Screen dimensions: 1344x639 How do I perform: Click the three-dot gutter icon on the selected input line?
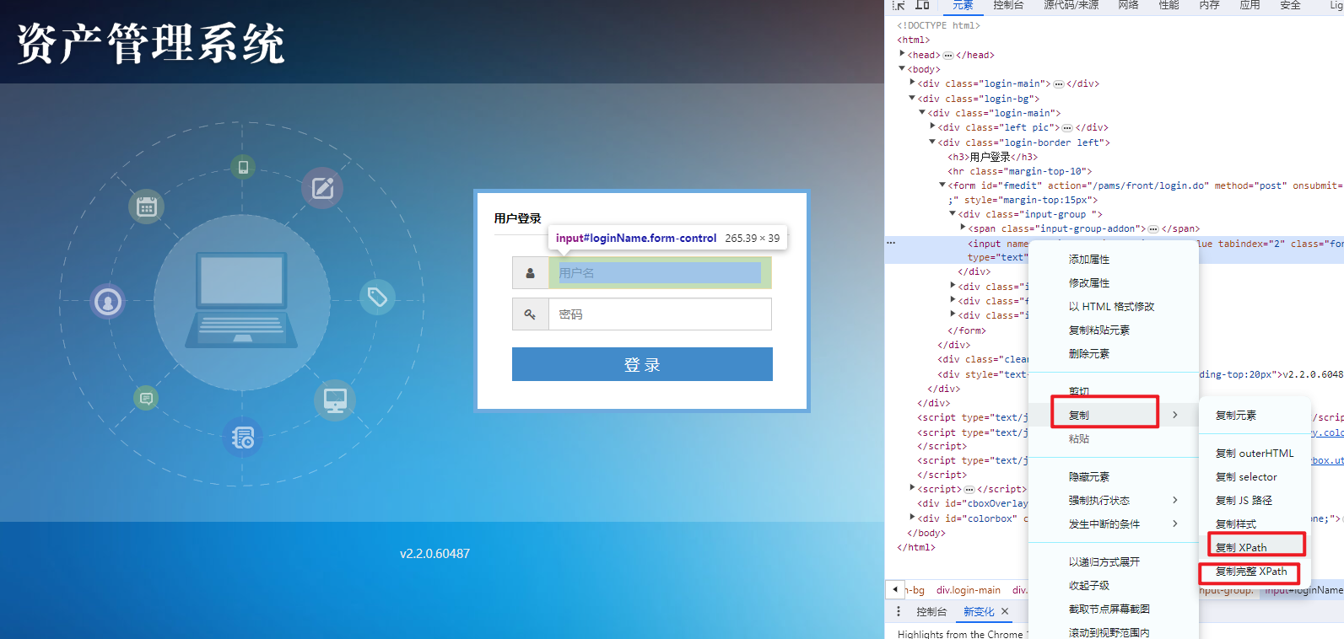tap(891, 243)
